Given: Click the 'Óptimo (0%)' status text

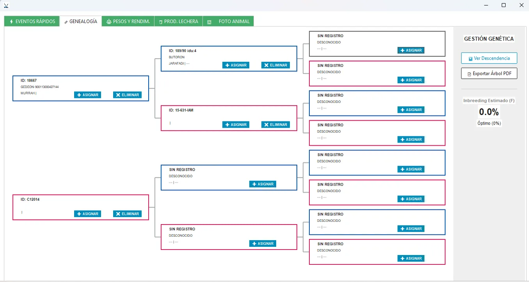Looking at the screenshot, I should tap(489, 123).
